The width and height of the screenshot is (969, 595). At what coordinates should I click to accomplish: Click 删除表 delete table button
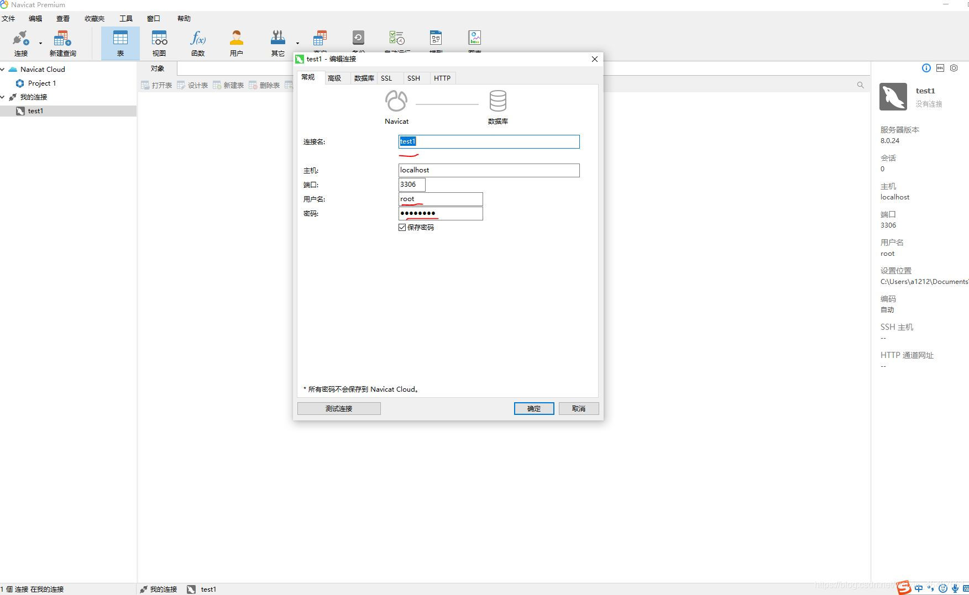coord(264,85)
